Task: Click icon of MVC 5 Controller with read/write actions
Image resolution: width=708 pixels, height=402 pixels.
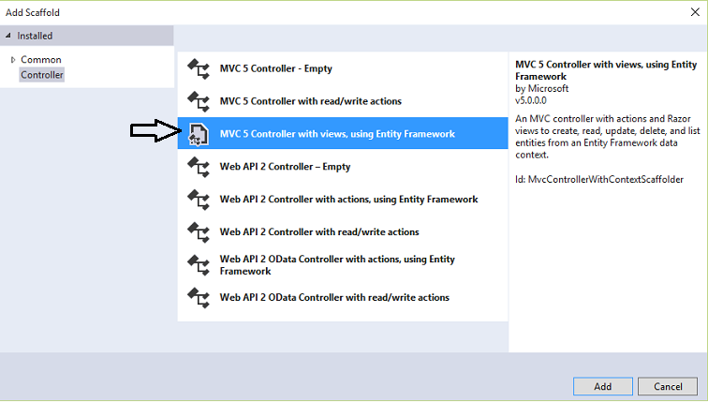Action: click(199, 101)
